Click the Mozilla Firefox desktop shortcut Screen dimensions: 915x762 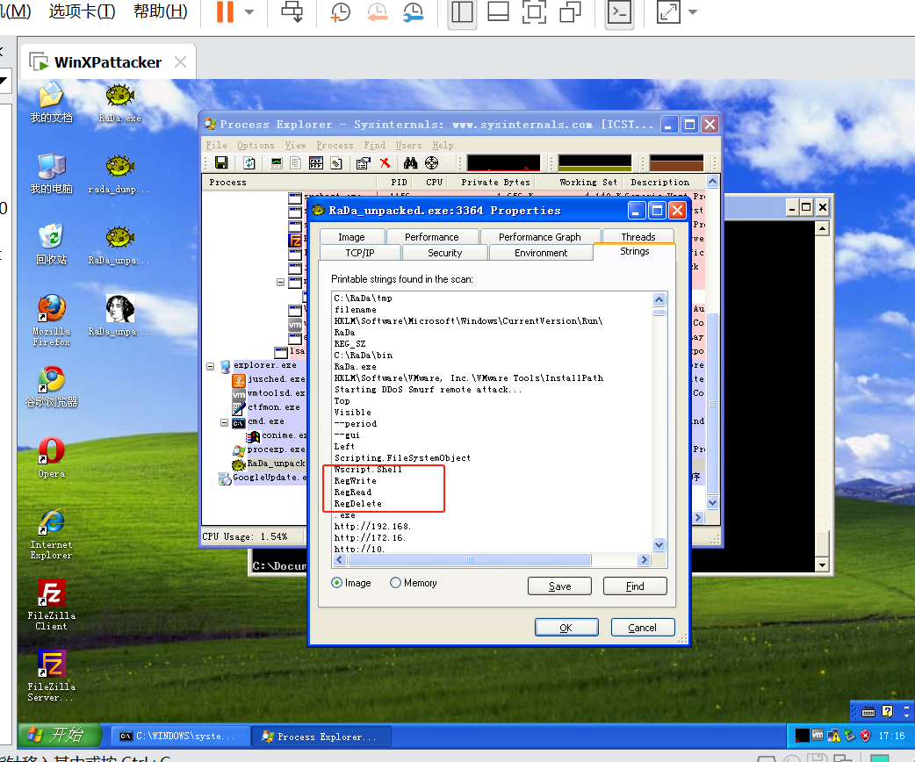coord(51,321)
